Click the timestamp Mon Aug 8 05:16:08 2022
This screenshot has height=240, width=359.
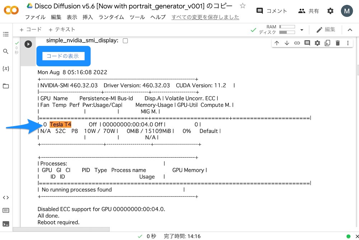point(73,72)
